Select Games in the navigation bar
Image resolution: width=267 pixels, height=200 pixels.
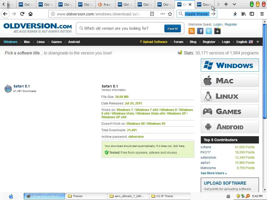pyautogui.click(x=56, y=42)
